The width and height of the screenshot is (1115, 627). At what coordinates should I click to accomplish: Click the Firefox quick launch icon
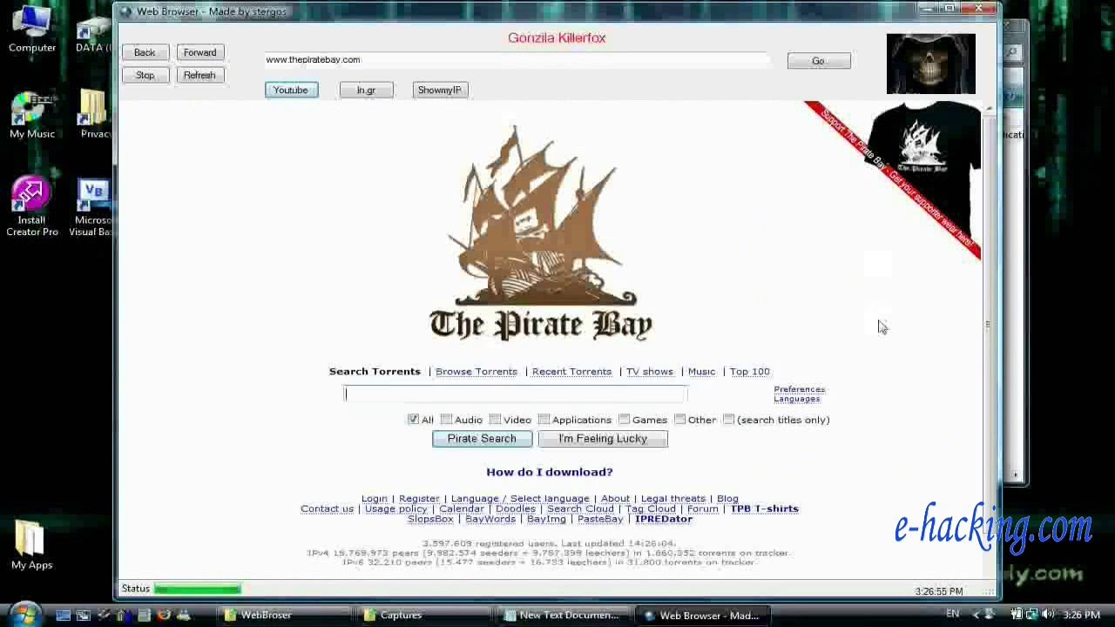(x=164, y=616)
